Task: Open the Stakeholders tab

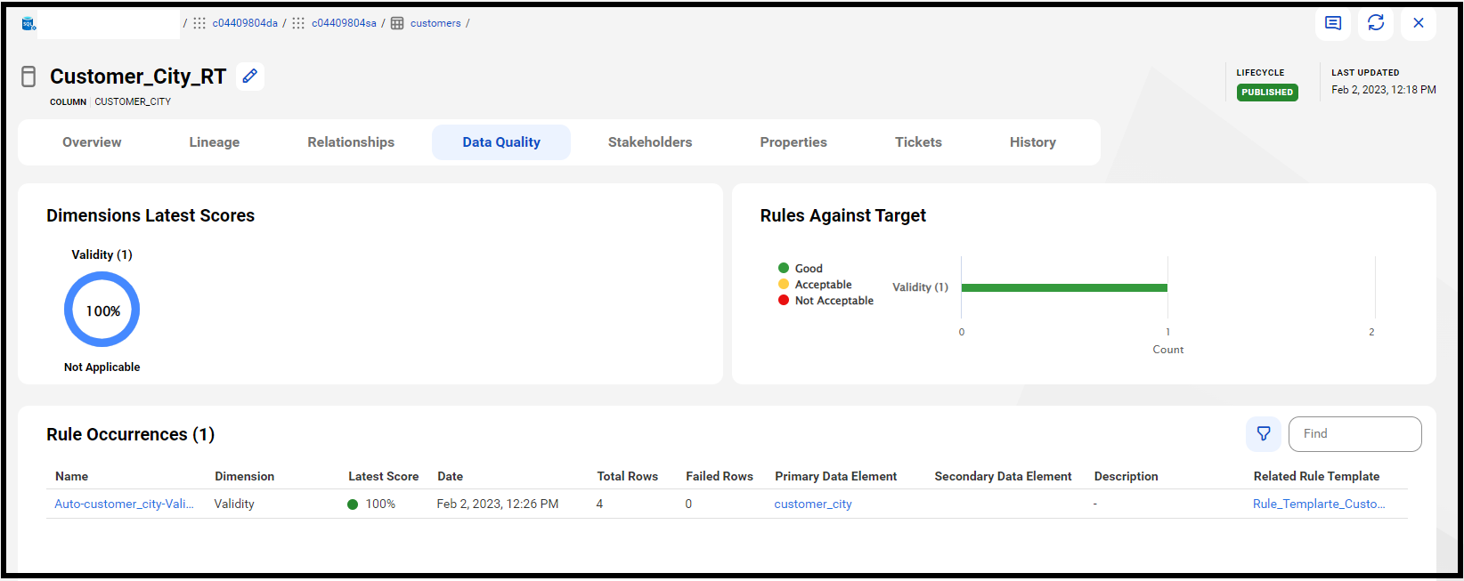Action: click(650, 142)
